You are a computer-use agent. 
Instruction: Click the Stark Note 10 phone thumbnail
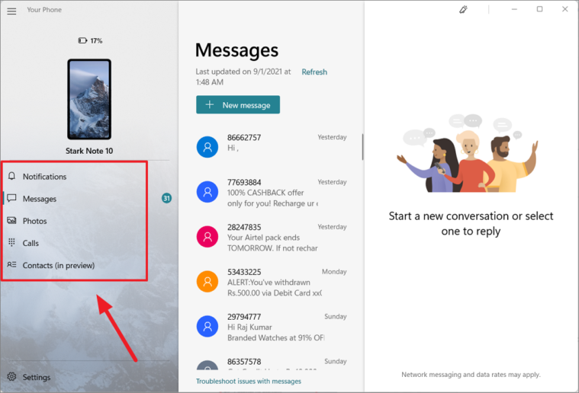pos(89,99)
